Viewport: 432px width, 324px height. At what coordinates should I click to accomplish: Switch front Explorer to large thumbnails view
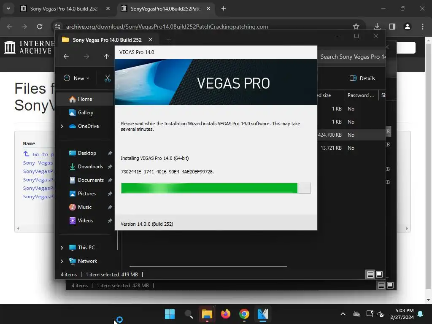tap(379, 274)
